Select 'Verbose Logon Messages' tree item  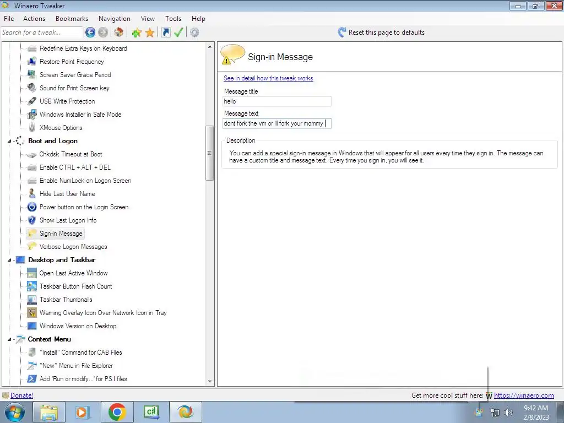pyautogui.click(x=73, y=247)
